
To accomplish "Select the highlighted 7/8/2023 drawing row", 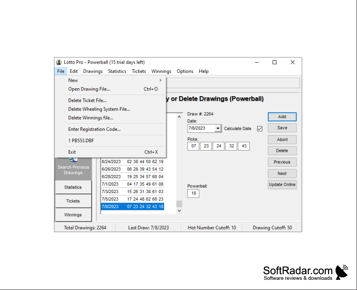I will [x=132, y=207].
